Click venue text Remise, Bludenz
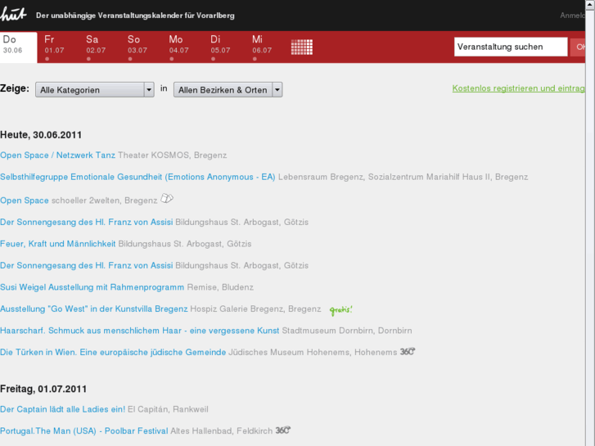 [x=220, y=287]
